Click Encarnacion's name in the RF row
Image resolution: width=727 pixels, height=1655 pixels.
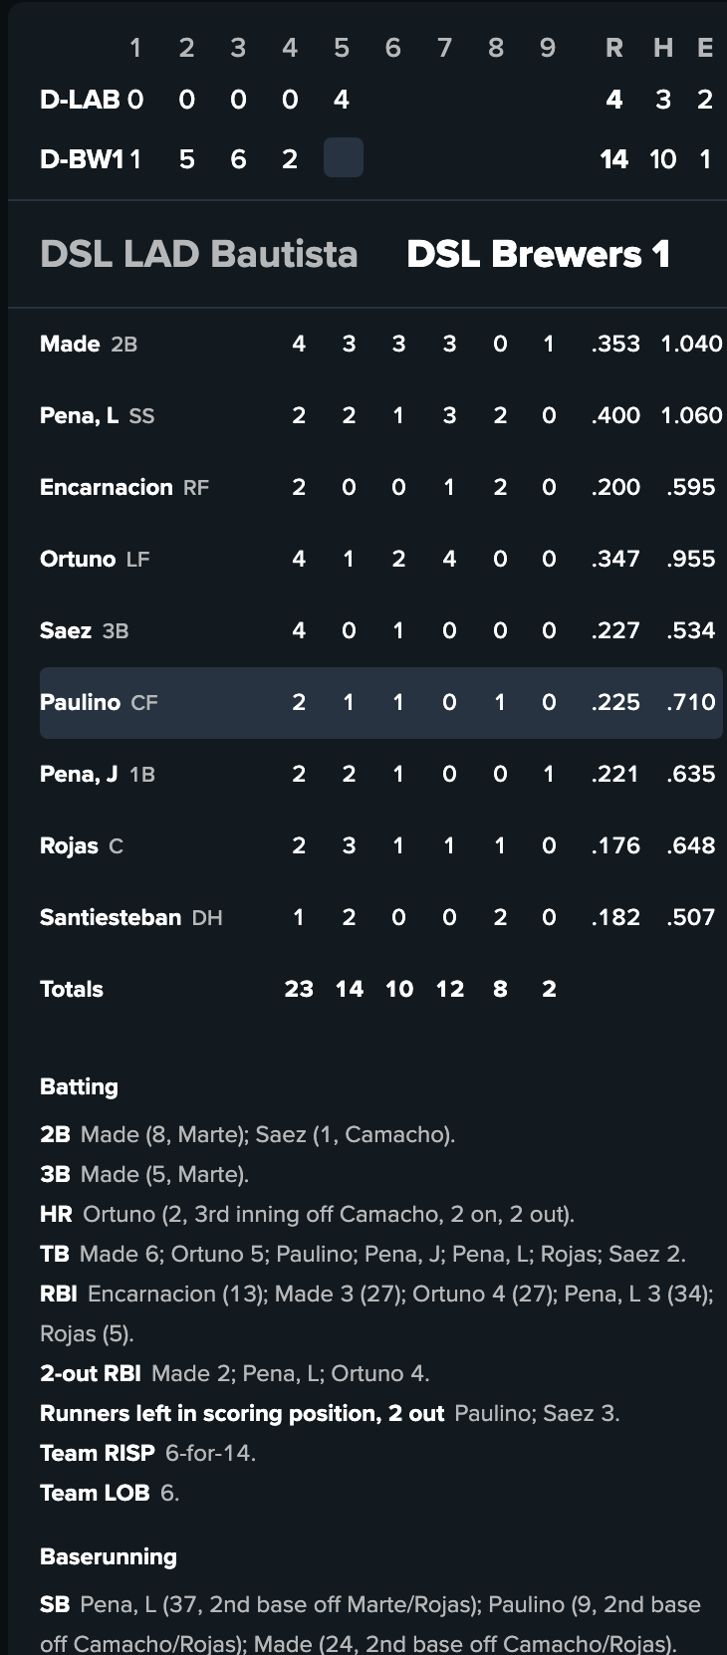(106, 488)
